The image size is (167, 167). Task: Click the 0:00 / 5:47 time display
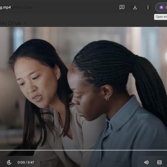point(26,162)
